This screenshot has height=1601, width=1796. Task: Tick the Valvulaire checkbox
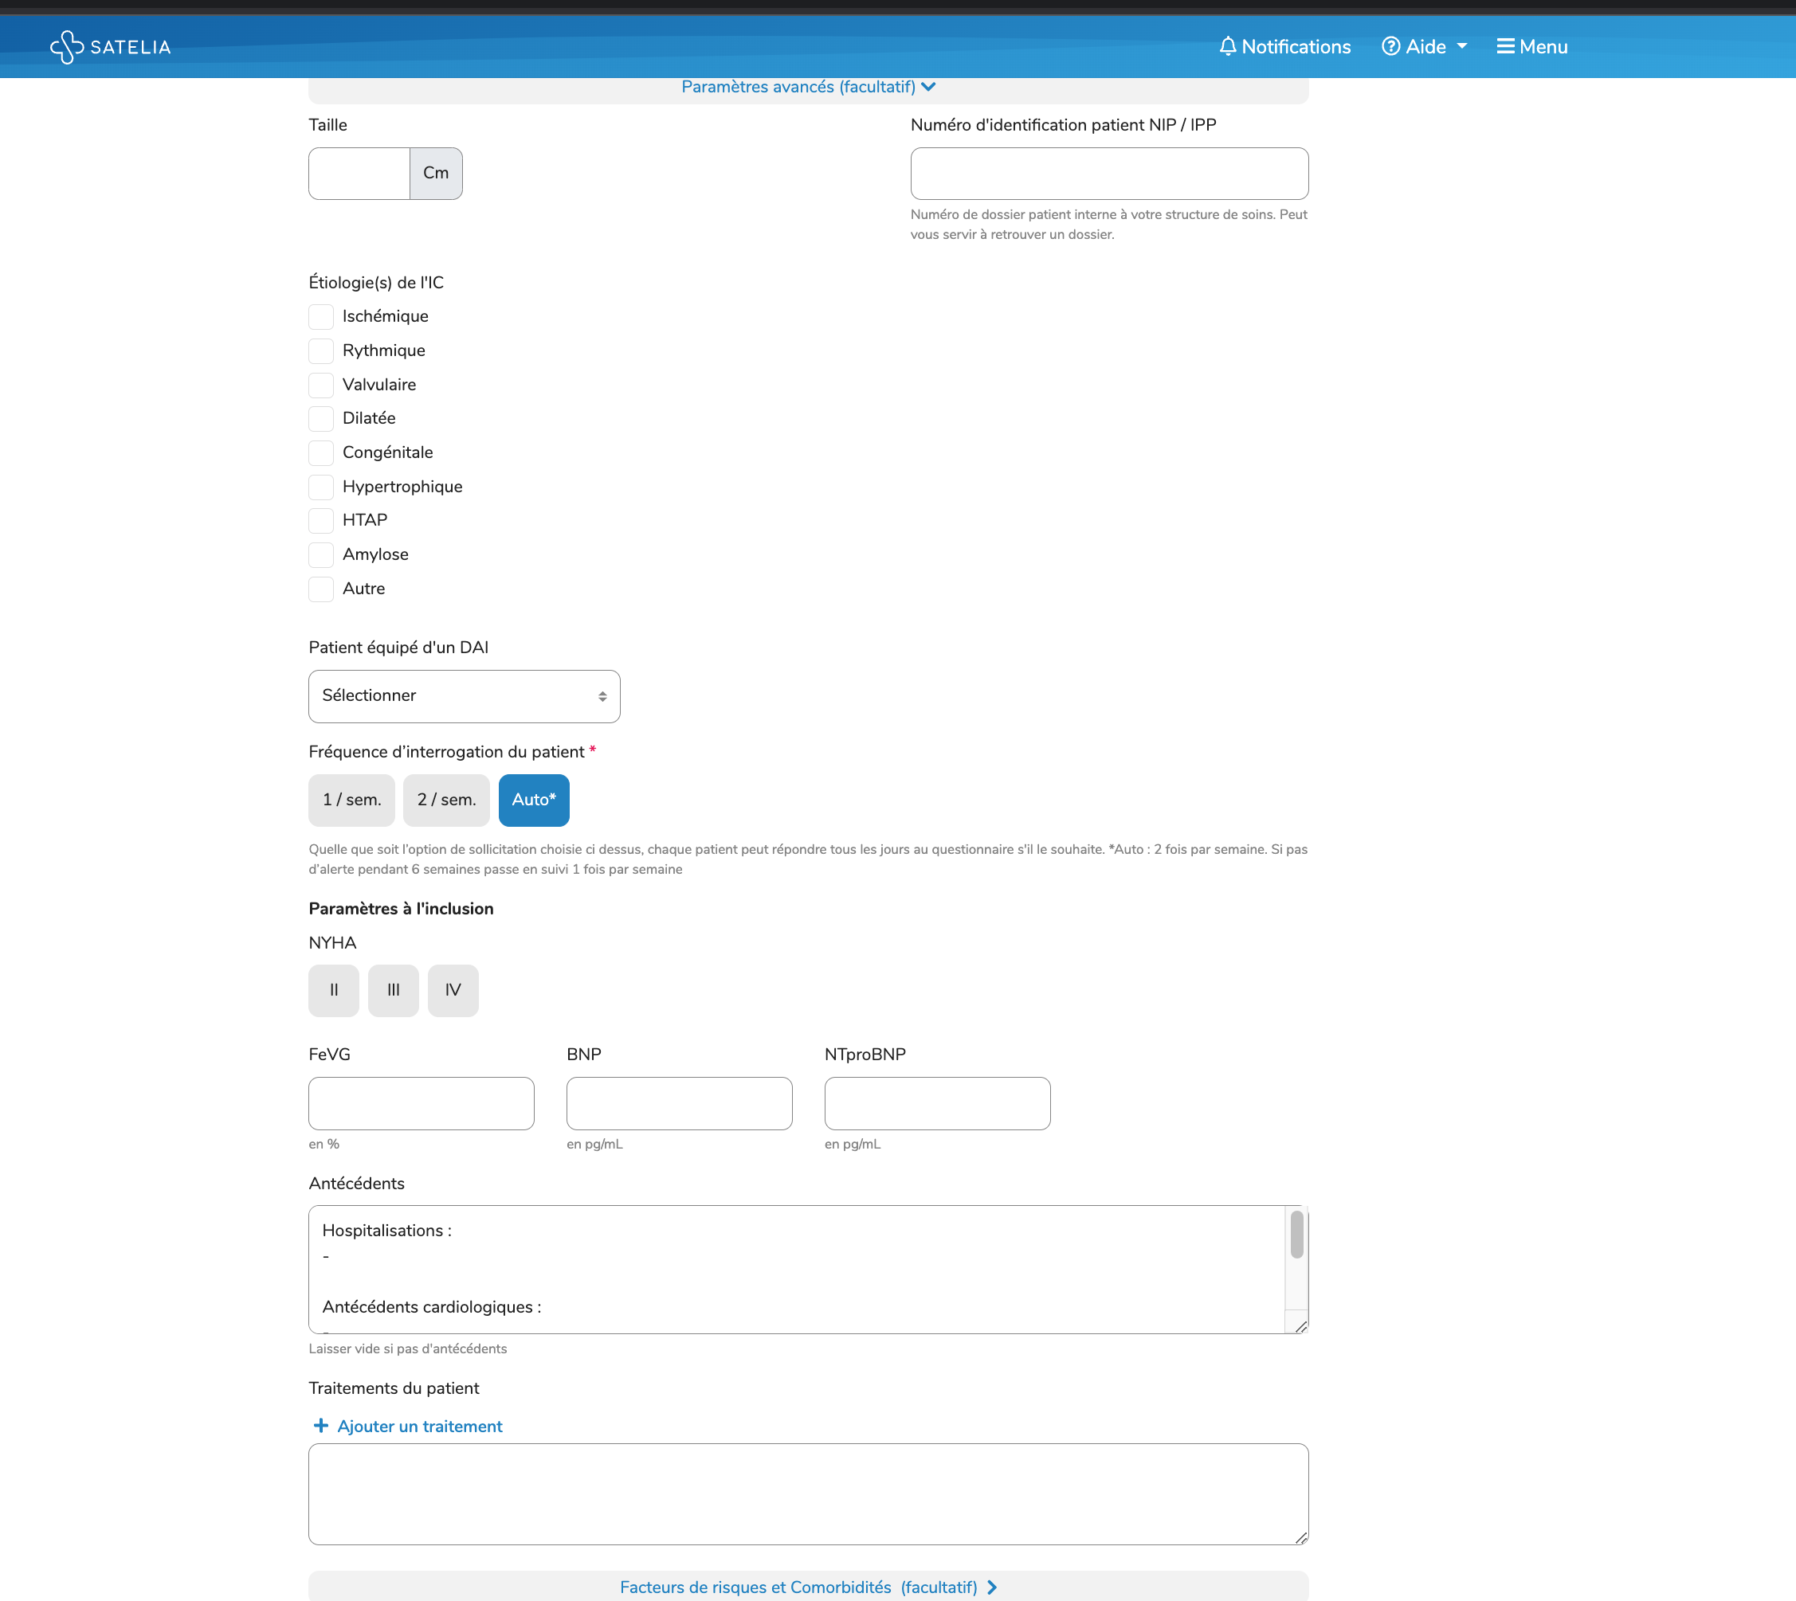click(x=321, y=385)
